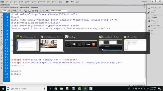163x91 pixels.
Task: Expand the collapsed panel dock
Action: (162, 5)
